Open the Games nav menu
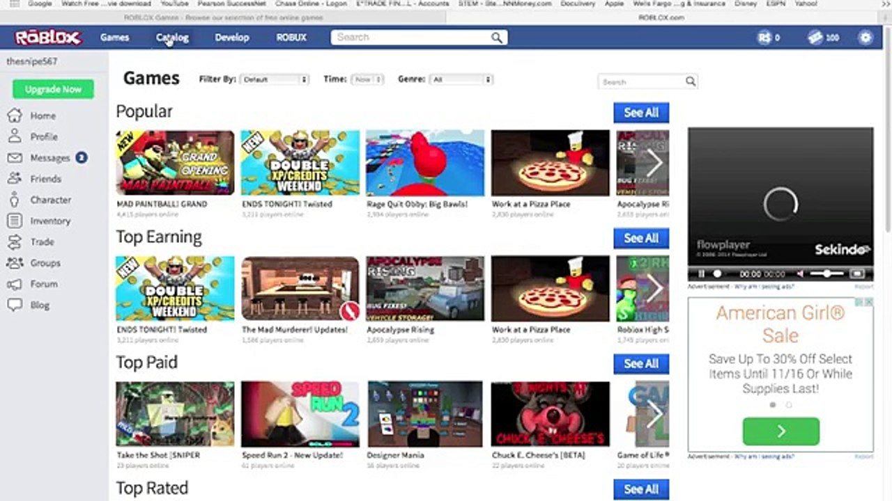Screen dimensions: 892x501 [114, 38]
